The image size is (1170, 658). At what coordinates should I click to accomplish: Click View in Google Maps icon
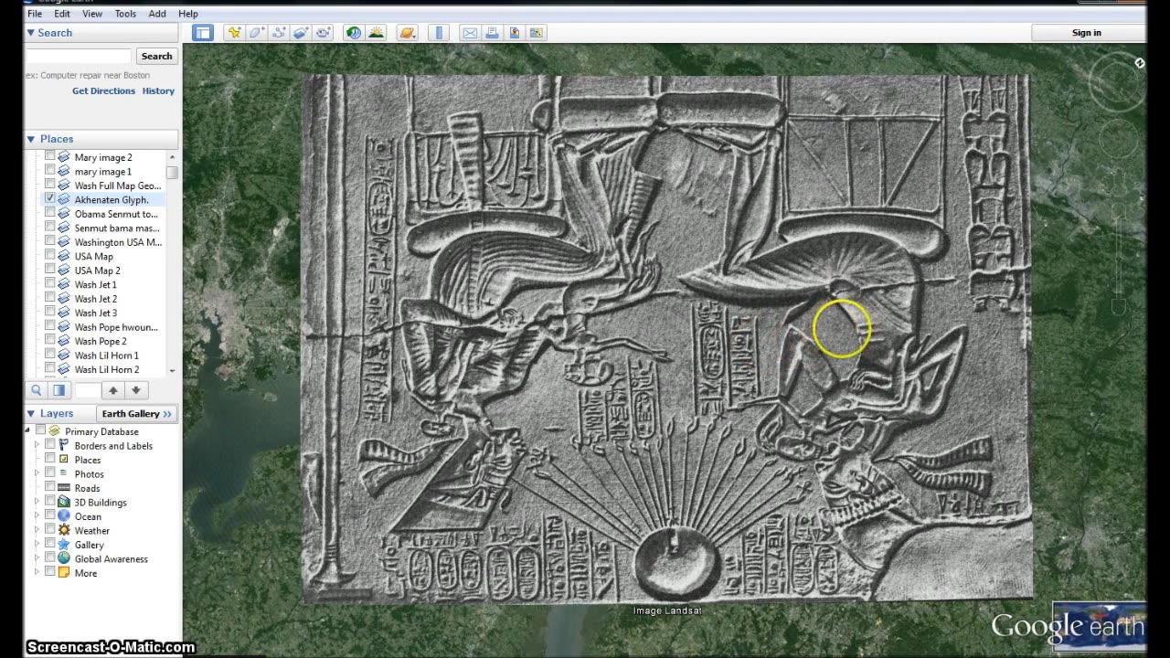tap(537, 33)
